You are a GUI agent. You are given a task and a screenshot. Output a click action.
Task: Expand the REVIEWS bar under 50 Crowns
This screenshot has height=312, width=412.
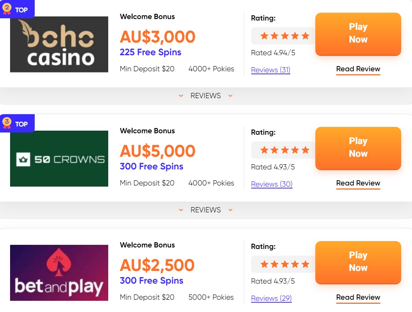point(206,210)
